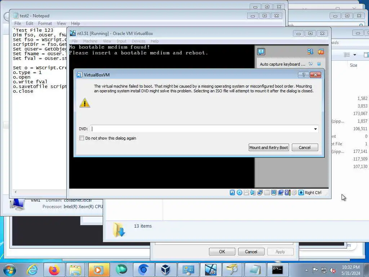Expand the DVD combo box dropdown arrow

315,129
